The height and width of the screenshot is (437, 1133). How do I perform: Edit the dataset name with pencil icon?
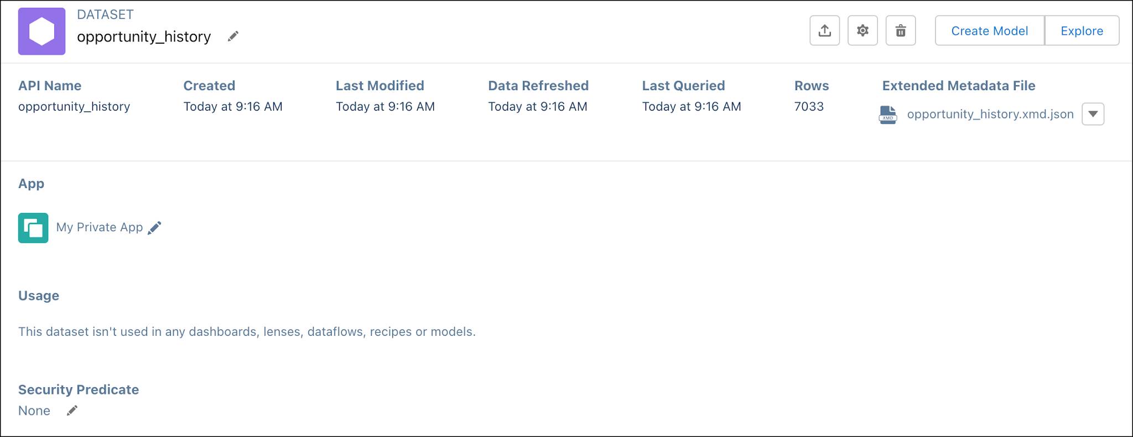click(233, 35)
